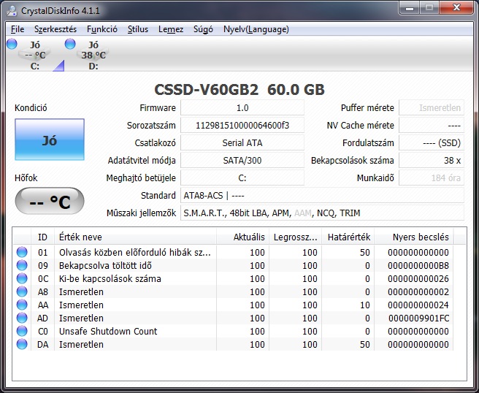Click raw value 0000000000B8
The width and height of the screenshot is (479, 393).
click(418, 266)
